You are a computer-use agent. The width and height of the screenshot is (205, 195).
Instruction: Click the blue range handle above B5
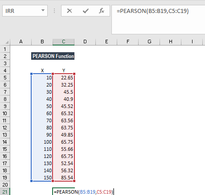pos(31,74)
